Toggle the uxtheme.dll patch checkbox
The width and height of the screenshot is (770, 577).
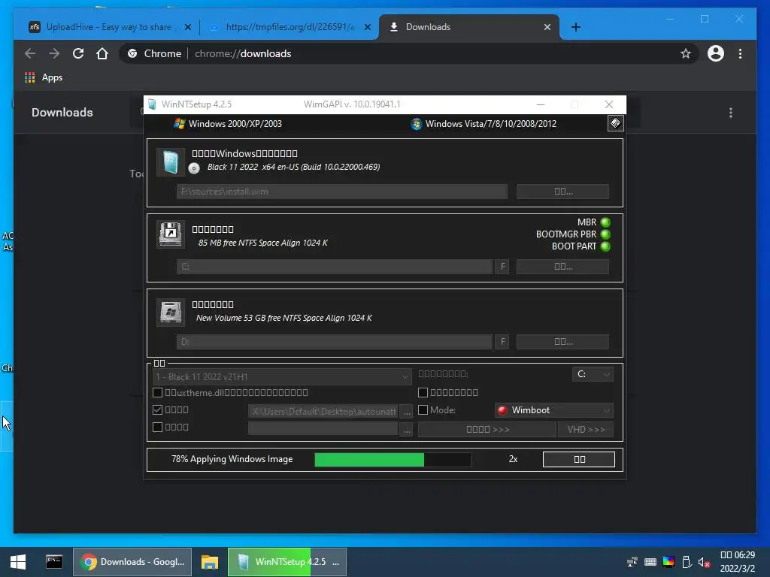(158, 392)
